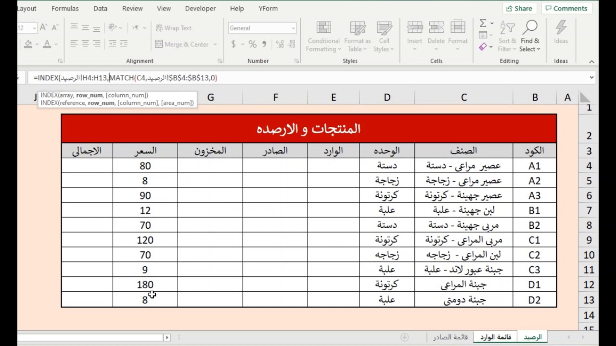Expand the Merge & Center dropdown arrow

(x=215, y=44)
